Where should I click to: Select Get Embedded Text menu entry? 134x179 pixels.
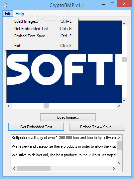click(x=41, y=29)
